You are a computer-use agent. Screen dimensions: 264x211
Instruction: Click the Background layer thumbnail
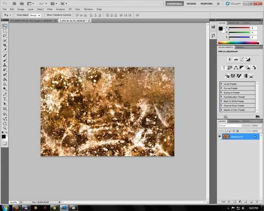pos(226,137)
